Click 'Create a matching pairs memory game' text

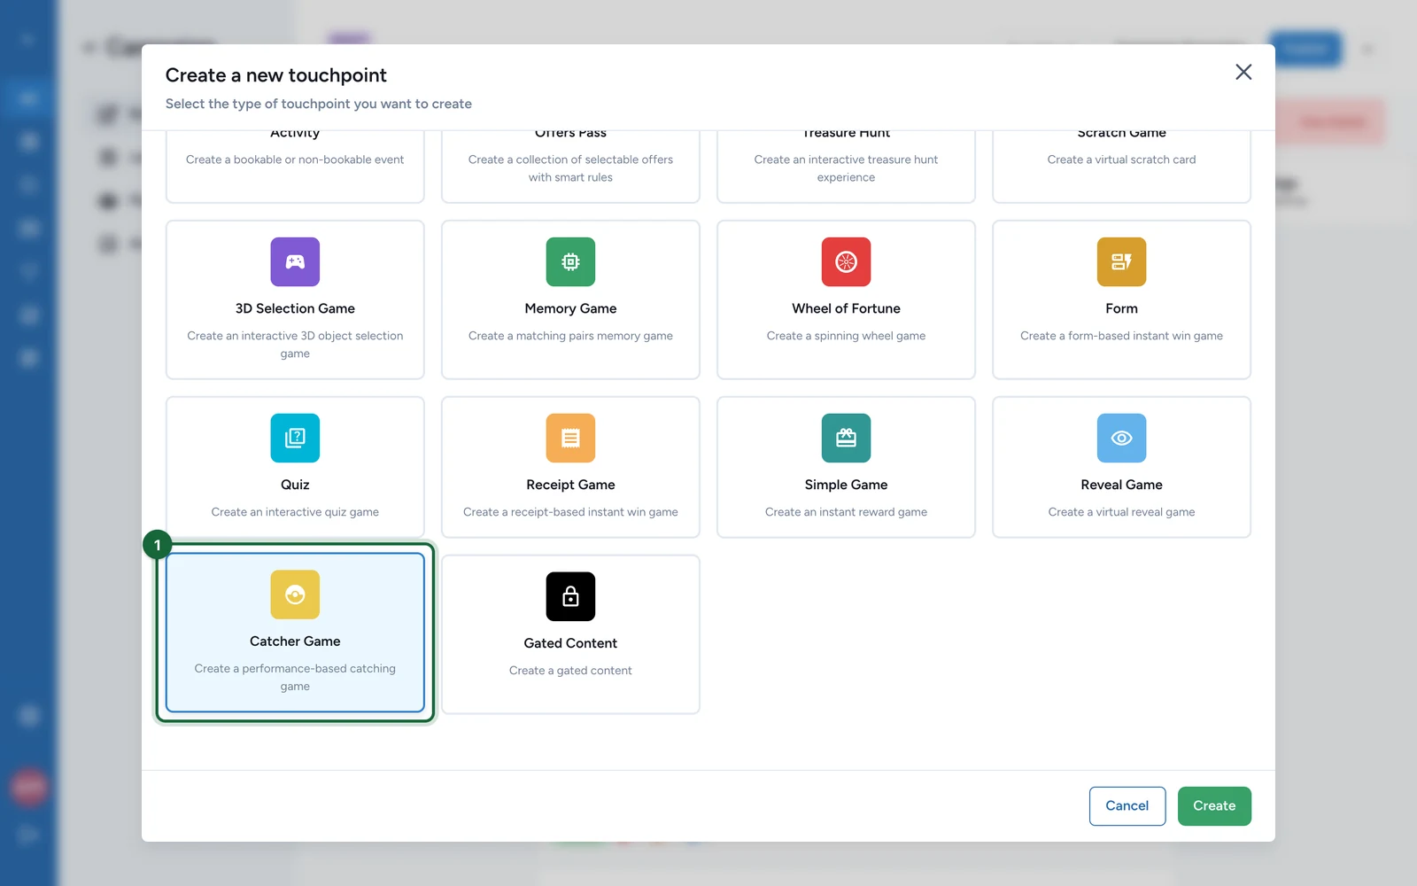pos(570,336)
